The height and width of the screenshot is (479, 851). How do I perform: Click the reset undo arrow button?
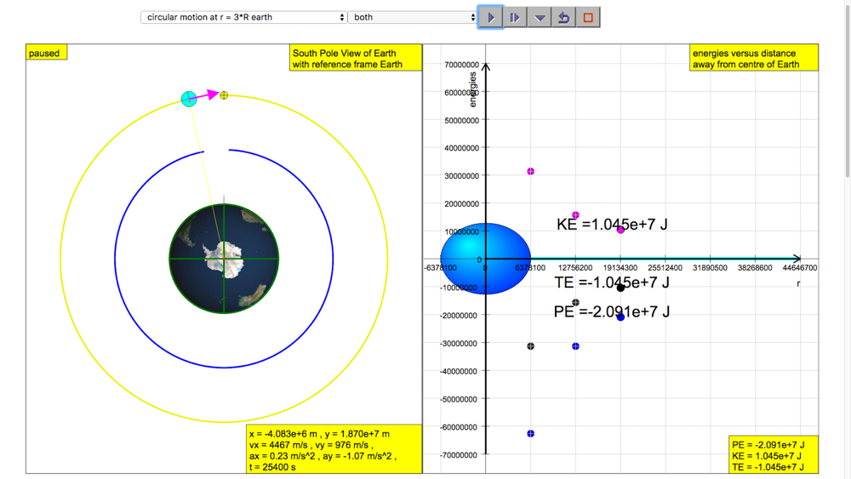[563, 17]
